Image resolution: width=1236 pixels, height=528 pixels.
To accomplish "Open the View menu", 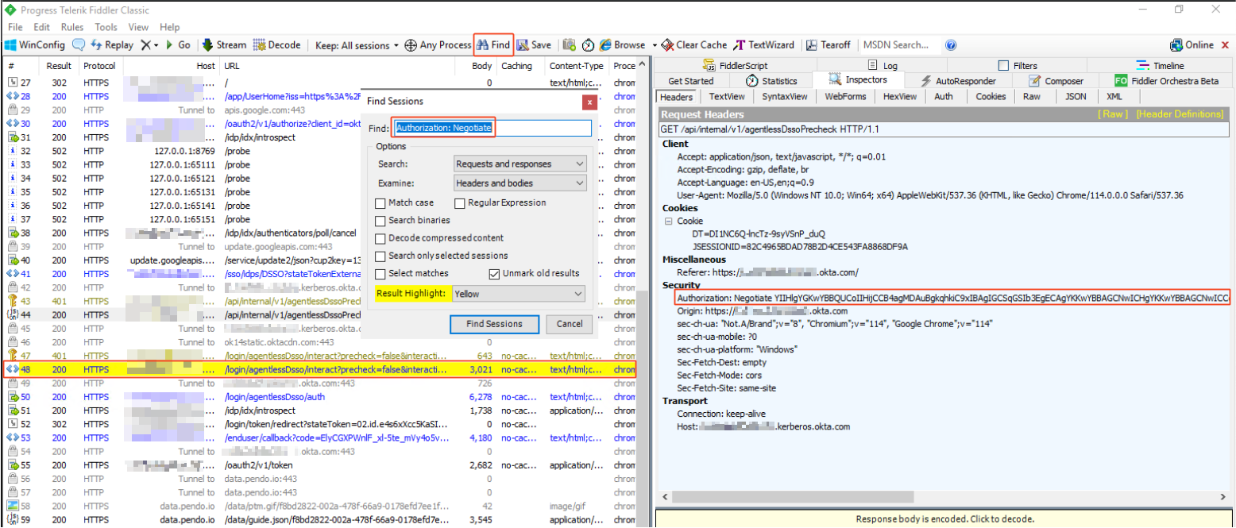I will click(138, 27).
